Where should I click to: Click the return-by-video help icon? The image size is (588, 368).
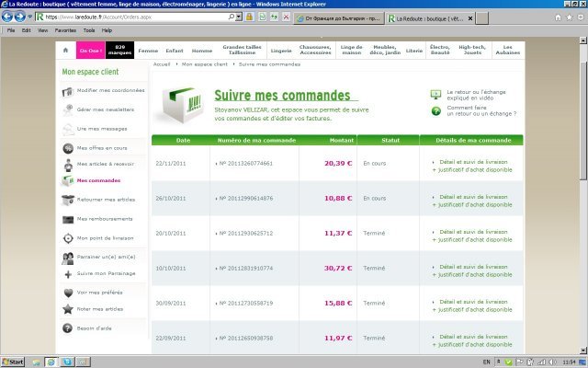coord(435,95)
